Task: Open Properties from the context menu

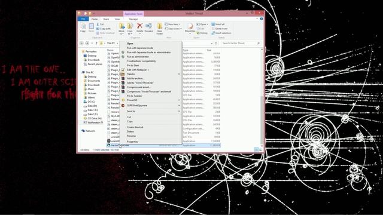Action: coord(132,142)
